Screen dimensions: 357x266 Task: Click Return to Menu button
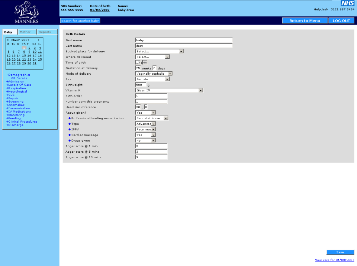pyautogui.click(x=305, y=21)
